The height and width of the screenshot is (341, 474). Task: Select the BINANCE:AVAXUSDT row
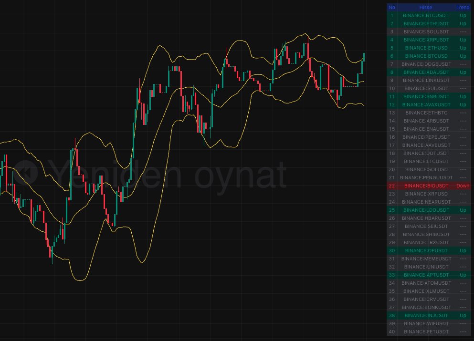tap(425, 104)
